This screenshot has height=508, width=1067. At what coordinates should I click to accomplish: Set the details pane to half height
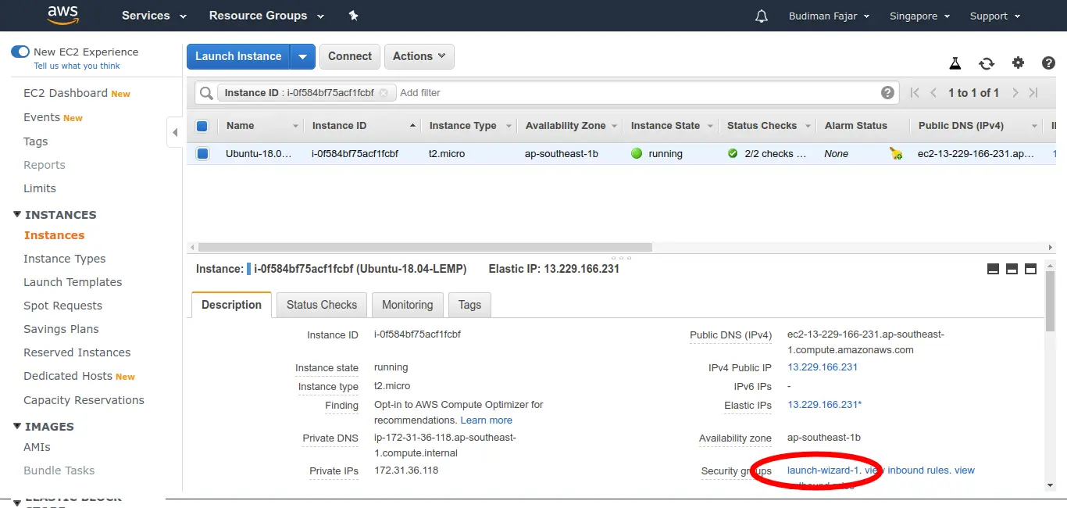tap(1012, 269)
